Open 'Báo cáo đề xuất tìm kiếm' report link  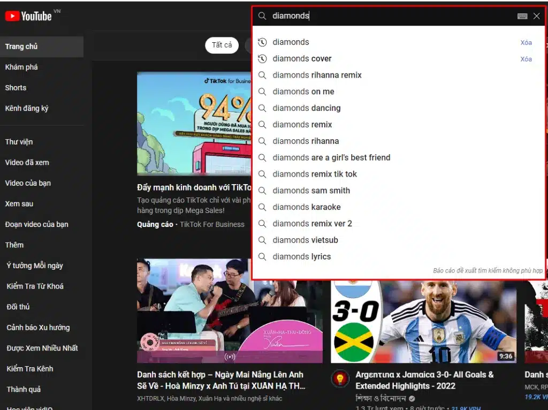point(488,271)
